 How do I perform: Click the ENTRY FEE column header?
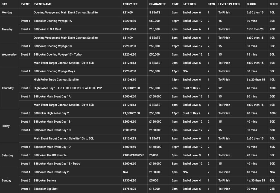pyautogui.click(x=130, y=4)
